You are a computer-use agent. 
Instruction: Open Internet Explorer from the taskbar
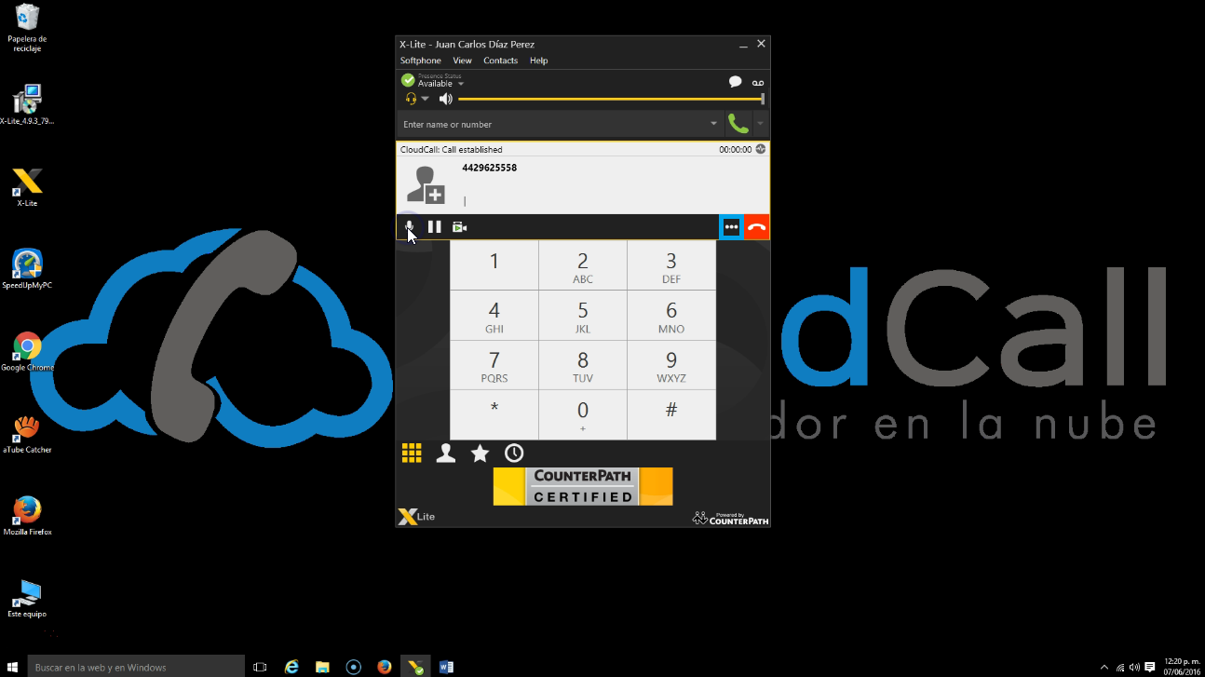(x=291, y=667)
